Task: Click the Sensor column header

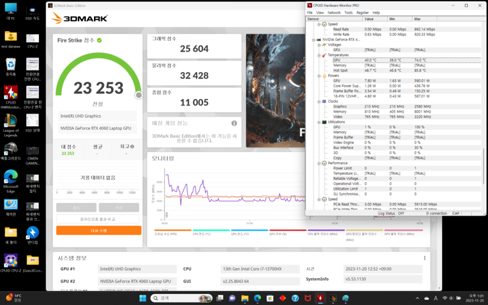Action: tap(334, 19)
